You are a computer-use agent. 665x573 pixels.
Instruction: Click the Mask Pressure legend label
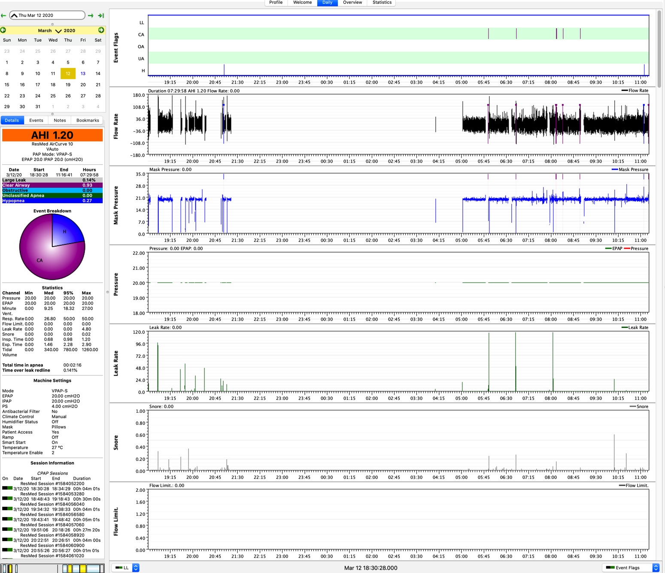coord(630,170)
